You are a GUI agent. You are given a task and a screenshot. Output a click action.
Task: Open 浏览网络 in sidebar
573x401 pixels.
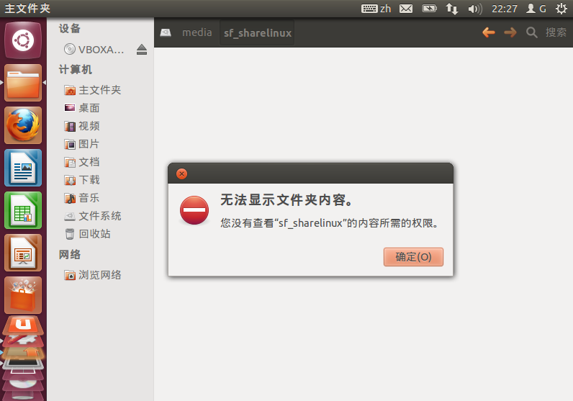92,275
